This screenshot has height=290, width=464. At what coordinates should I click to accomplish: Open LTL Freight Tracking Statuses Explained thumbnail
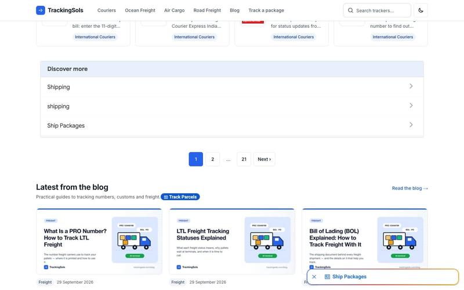click(232, 241)
